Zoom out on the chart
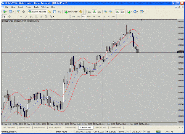 111,12
